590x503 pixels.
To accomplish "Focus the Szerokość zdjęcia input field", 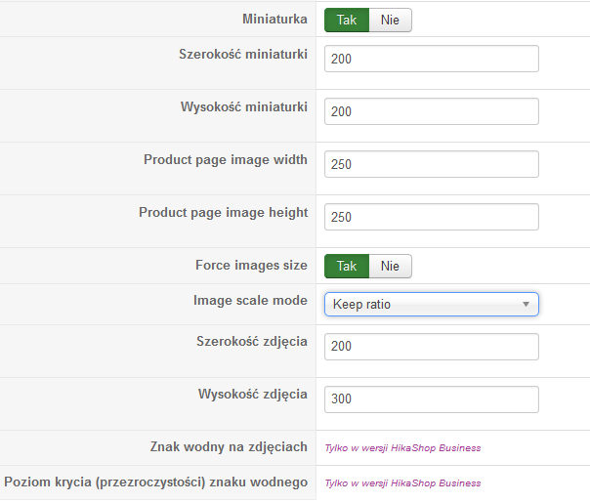I will pyautogui.click(x=431, y=346).
